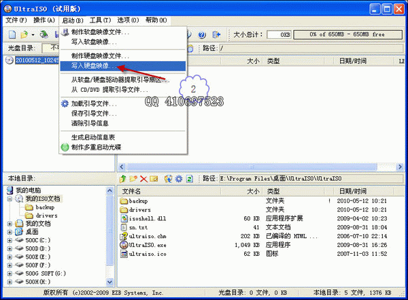This screenshot has width=408, height=300.
Task: Click the Open CD/DVD toolbar icon
Action: pyautogui.click(x=44, y=35)
